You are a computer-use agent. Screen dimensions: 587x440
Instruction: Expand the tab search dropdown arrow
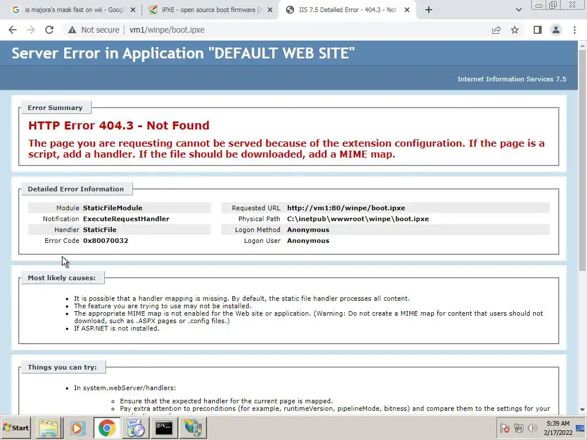(518, 10)
